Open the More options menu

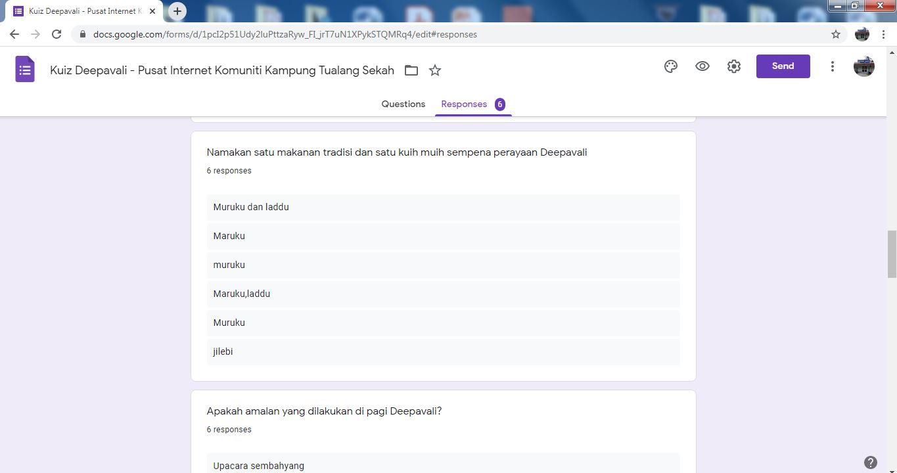pyautogui.click(x=833, y=66)
